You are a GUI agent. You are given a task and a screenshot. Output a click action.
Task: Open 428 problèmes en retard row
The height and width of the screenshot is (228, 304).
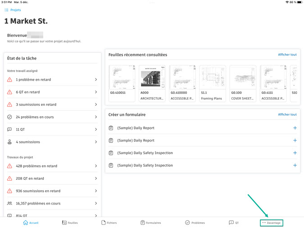[52, 166]
